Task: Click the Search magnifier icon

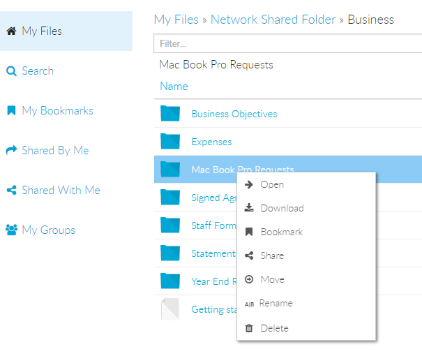Action: pyautogui.click(x=11, y=71)
